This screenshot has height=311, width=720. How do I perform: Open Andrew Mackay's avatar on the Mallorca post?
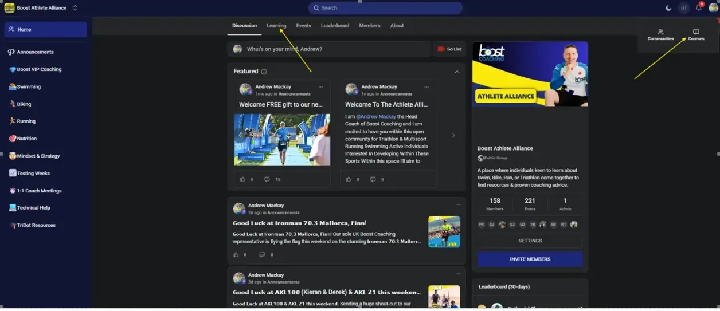point(239,208)
